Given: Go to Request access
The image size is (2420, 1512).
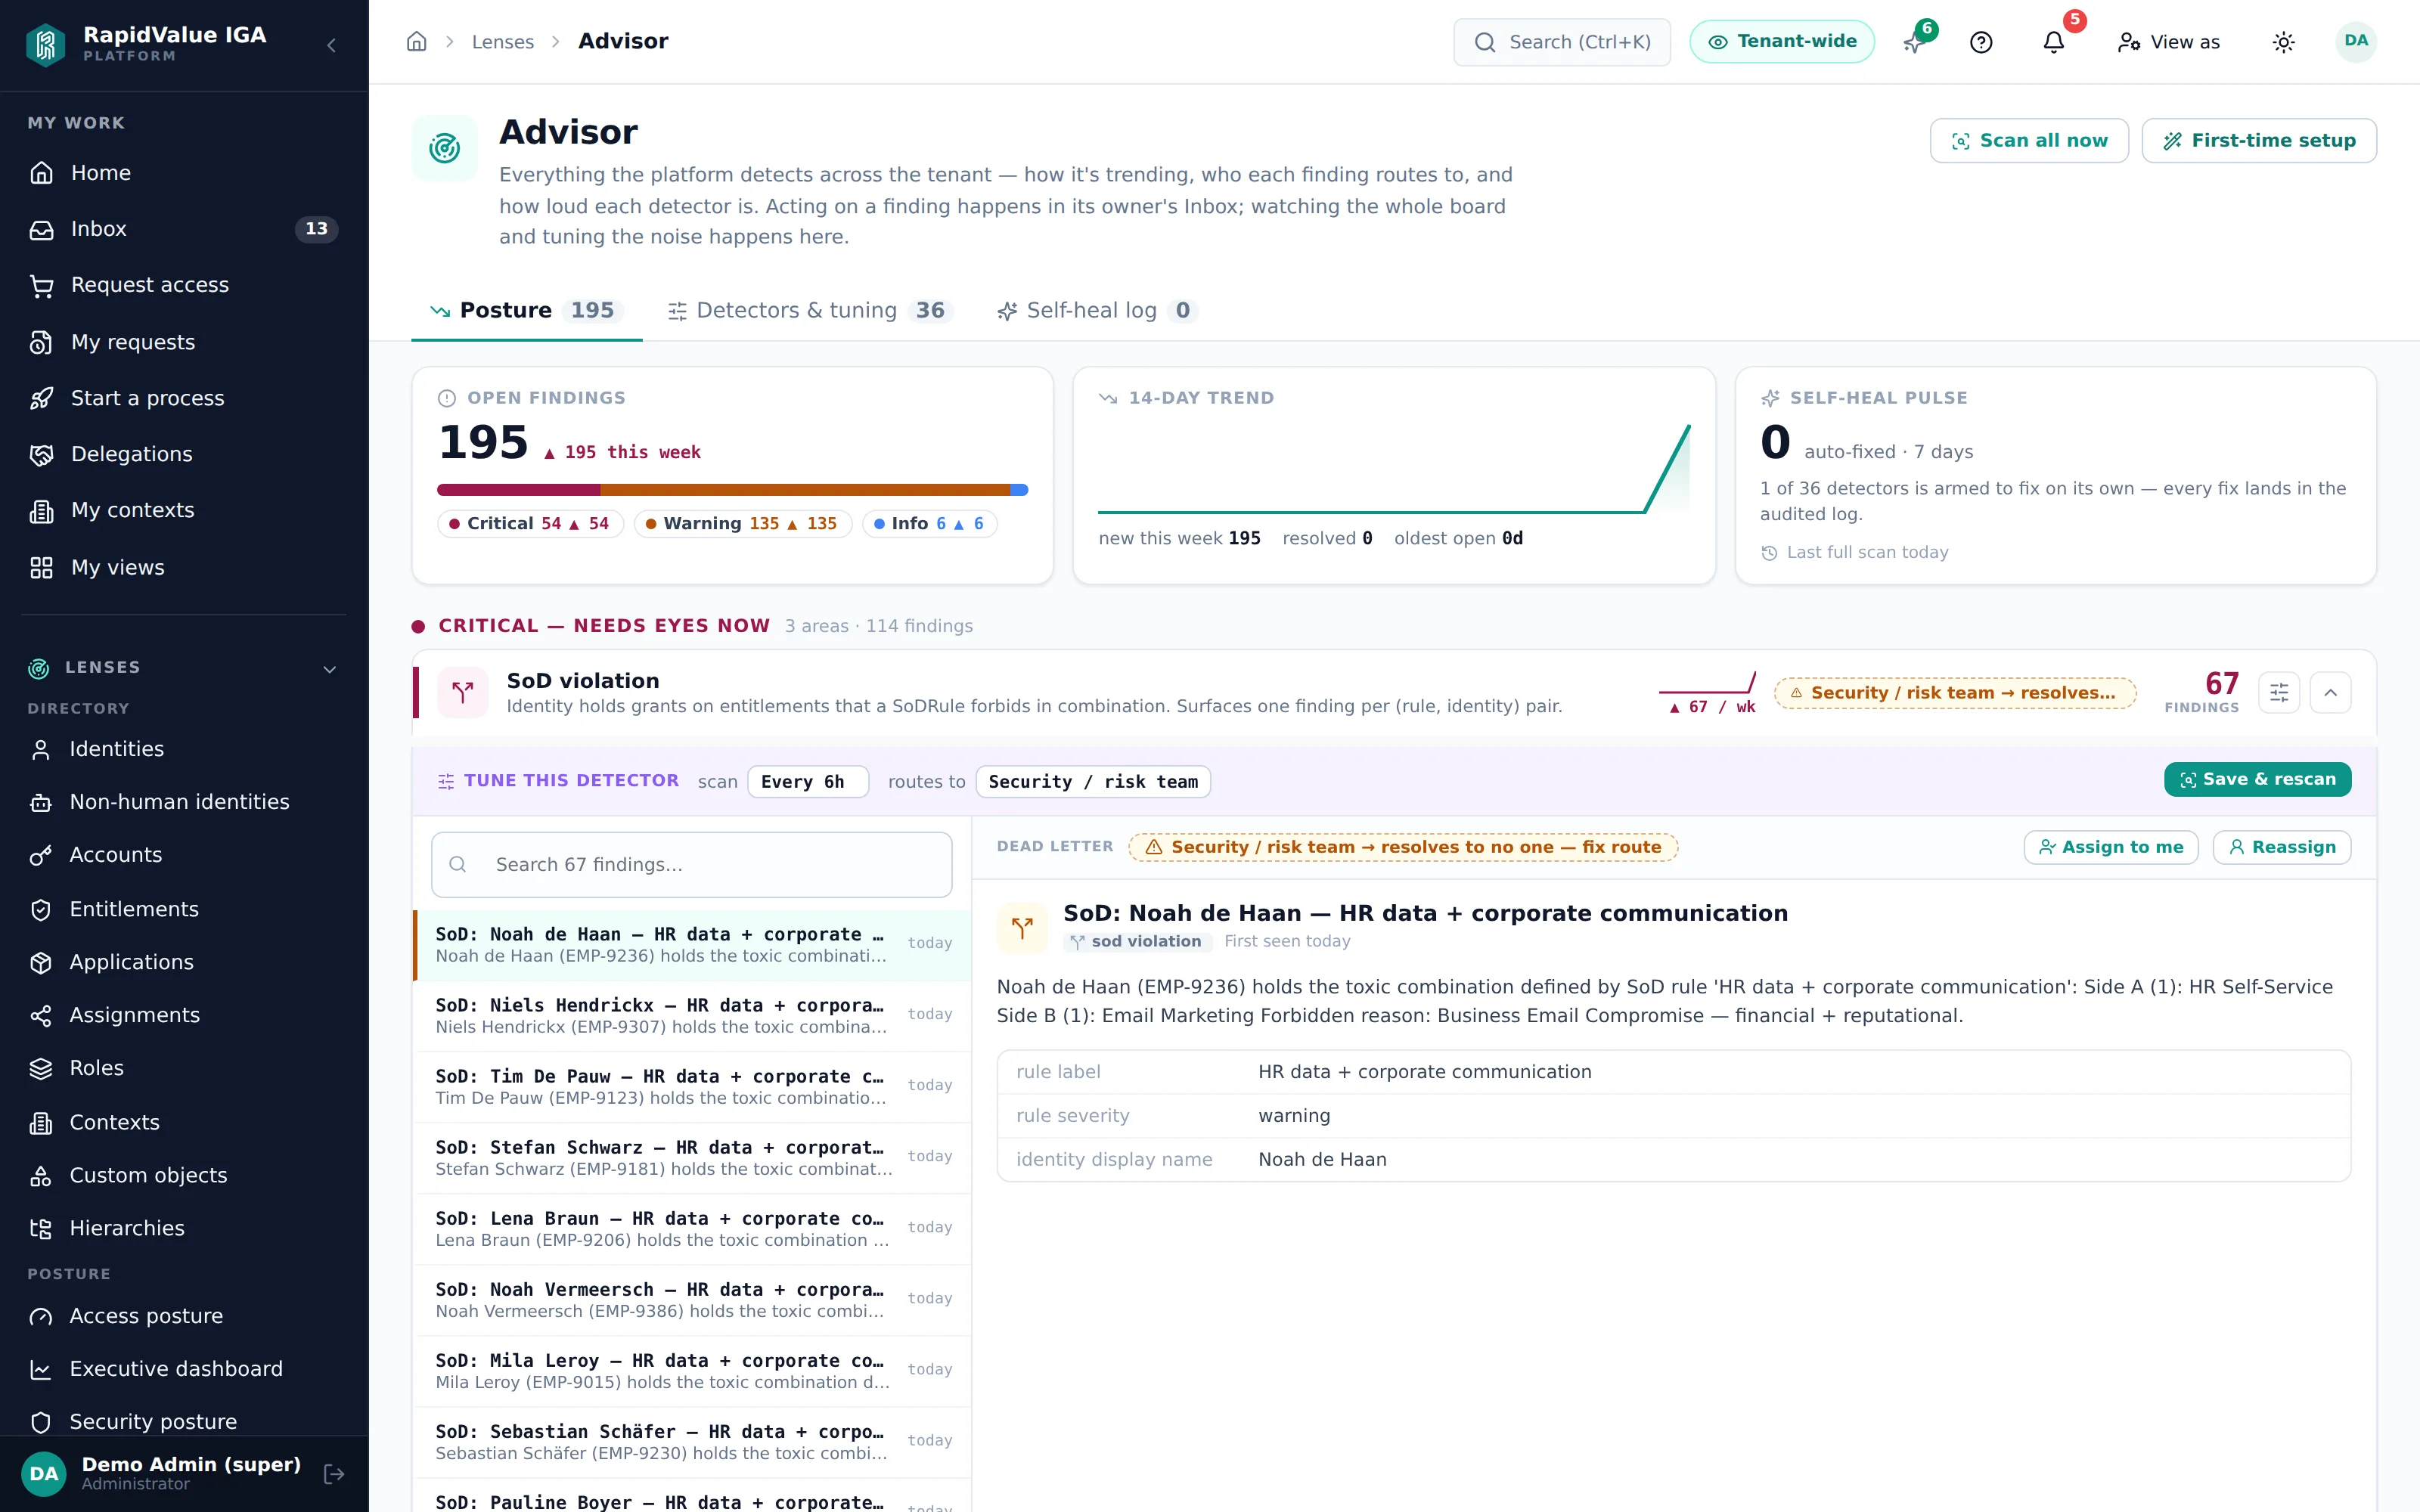Looking at the screenshot, I should pos(184,285).
